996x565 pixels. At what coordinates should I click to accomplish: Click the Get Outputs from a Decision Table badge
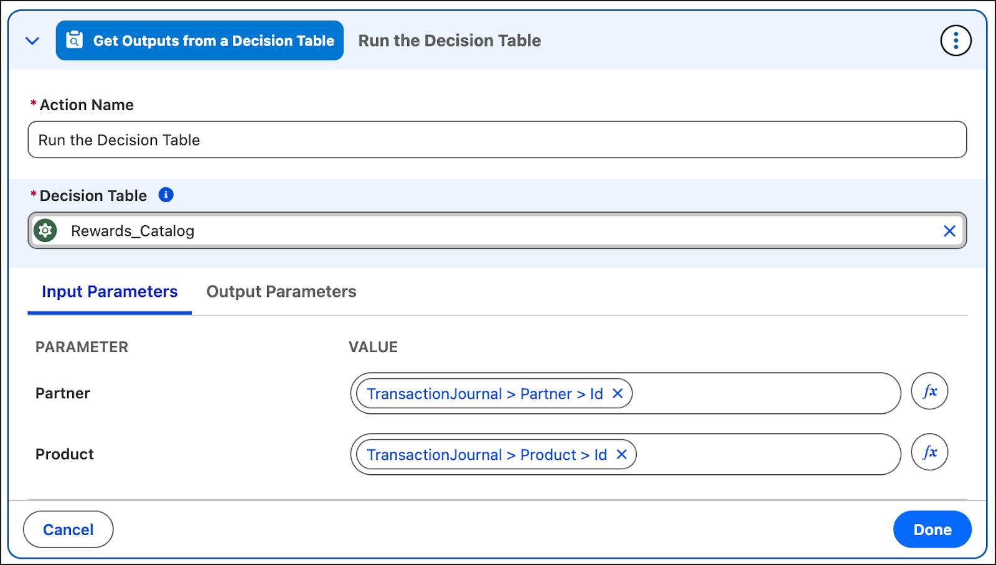click(212, 41)
